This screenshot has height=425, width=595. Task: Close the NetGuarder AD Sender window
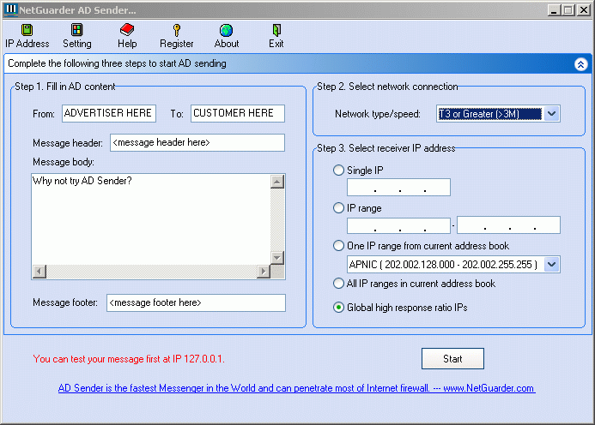click(x=584, y=9)
